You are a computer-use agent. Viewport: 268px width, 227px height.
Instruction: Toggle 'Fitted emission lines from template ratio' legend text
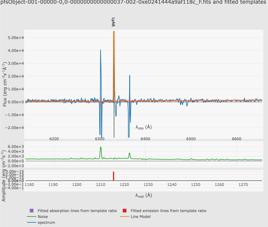tap(168, 211)
